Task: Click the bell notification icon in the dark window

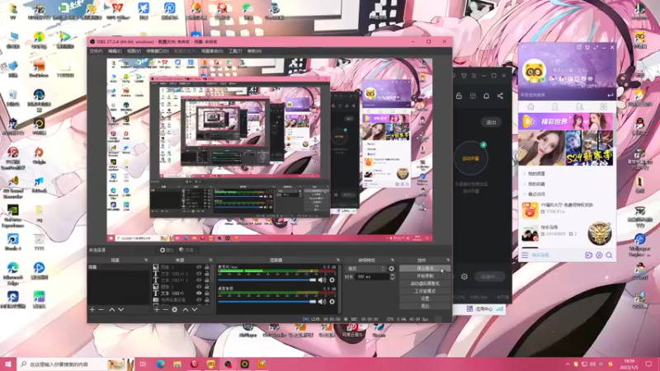Action: click(x=486, y=96)
